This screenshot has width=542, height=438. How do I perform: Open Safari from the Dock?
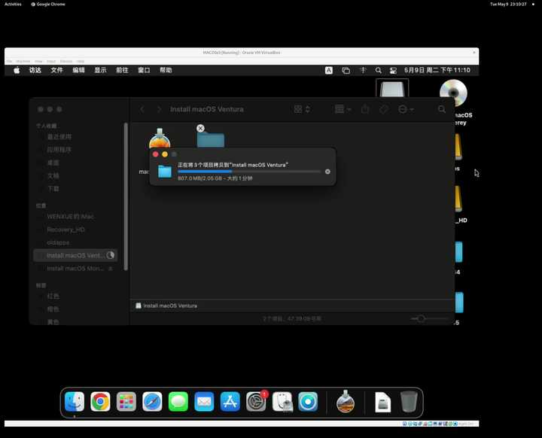click(152, 402)
